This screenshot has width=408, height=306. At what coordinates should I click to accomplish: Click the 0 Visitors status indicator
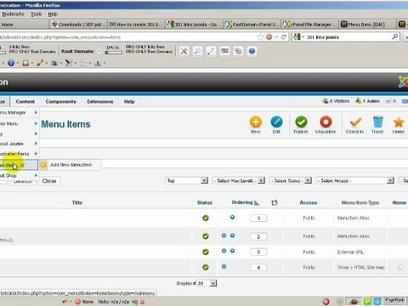[x=336, y=101]
